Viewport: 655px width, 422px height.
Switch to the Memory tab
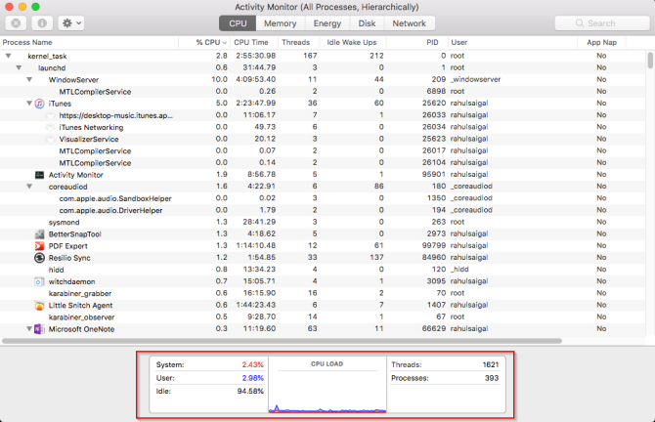pyautogui.click(x=281, y=23)
